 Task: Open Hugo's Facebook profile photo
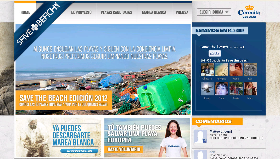(207, 89)
